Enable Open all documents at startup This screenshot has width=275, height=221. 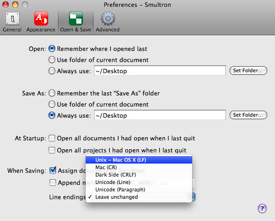coord(52,138)
